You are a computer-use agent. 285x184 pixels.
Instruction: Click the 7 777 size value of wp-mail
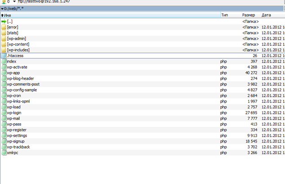[252, 119]
